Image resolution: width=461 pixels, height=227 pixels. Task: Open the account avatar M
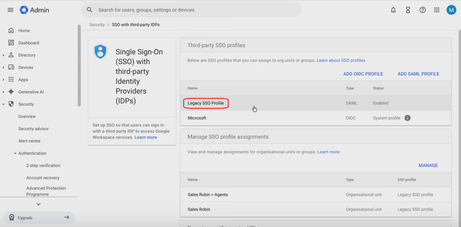pos(451,10)
